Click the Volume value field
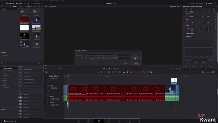Image resolution: width=218 pixels, height=123 pixels. click(208, 16)
